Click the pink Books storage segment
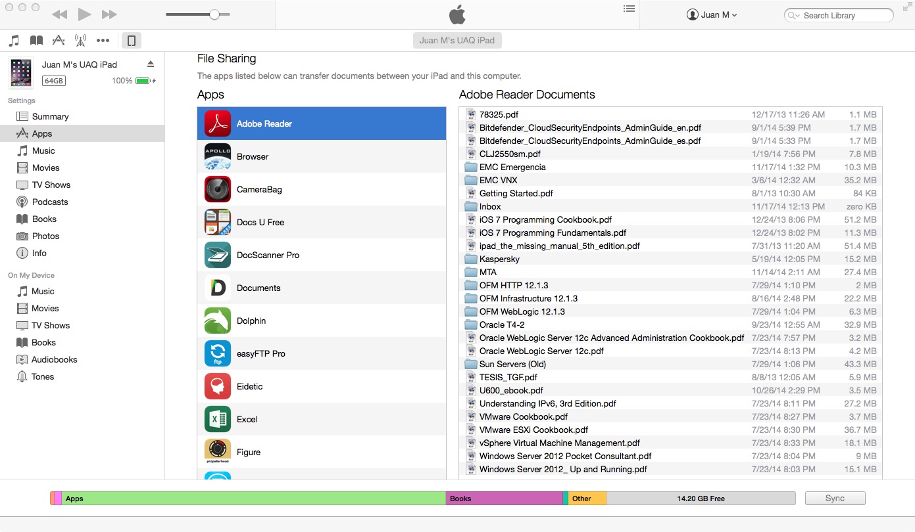This screenshot has height=532, width=915. pos(505,499)
